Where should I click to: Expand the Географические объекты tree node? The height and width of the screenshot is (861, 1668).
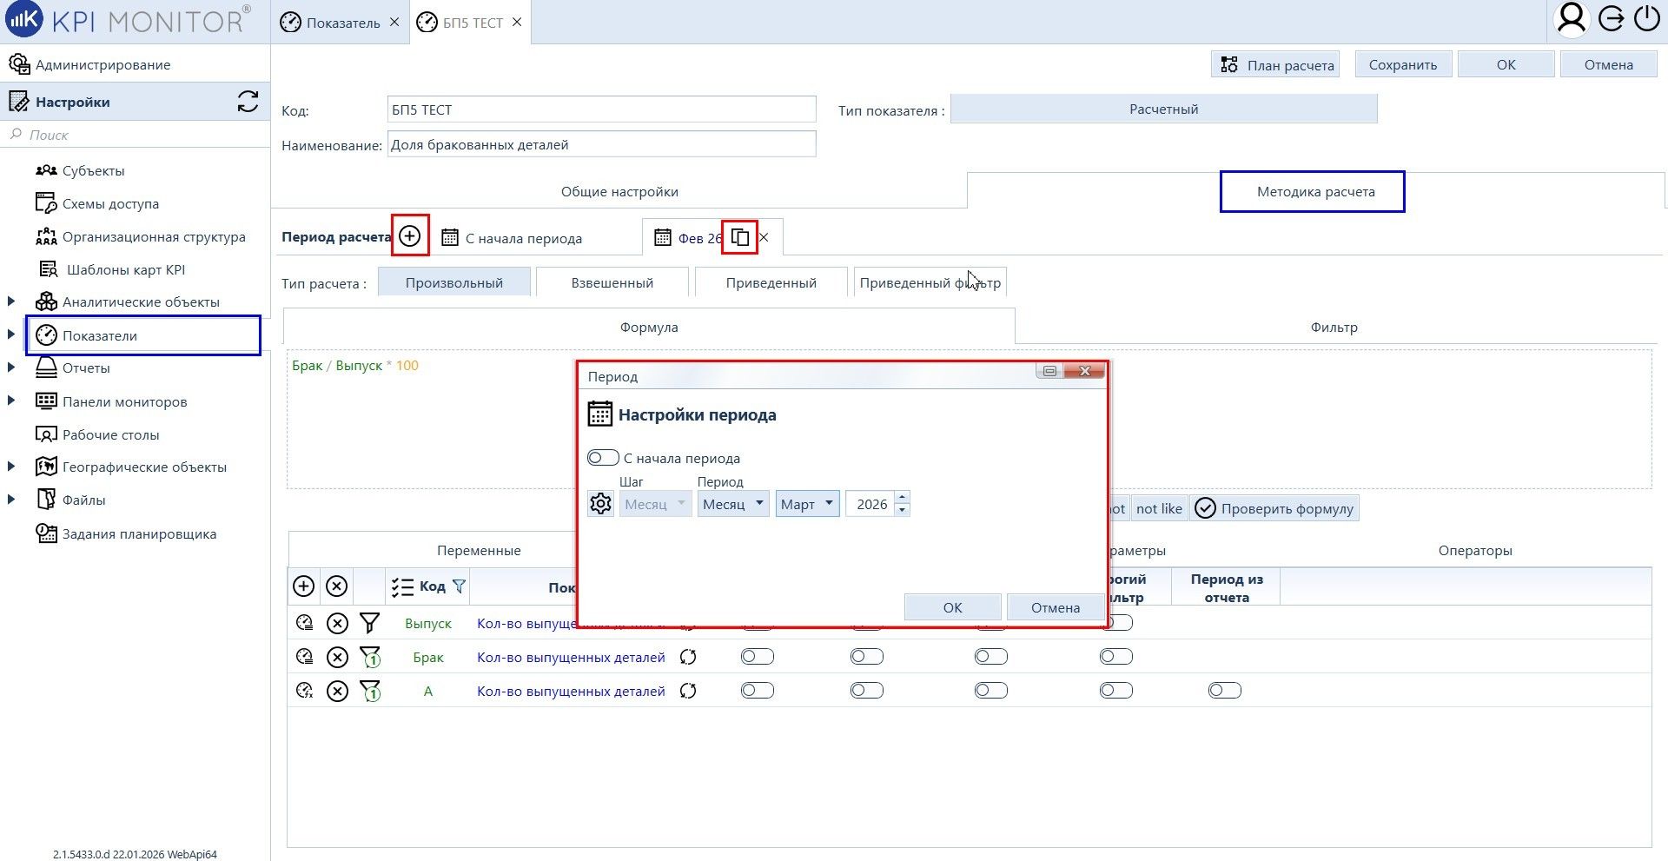tap(11, 467)
